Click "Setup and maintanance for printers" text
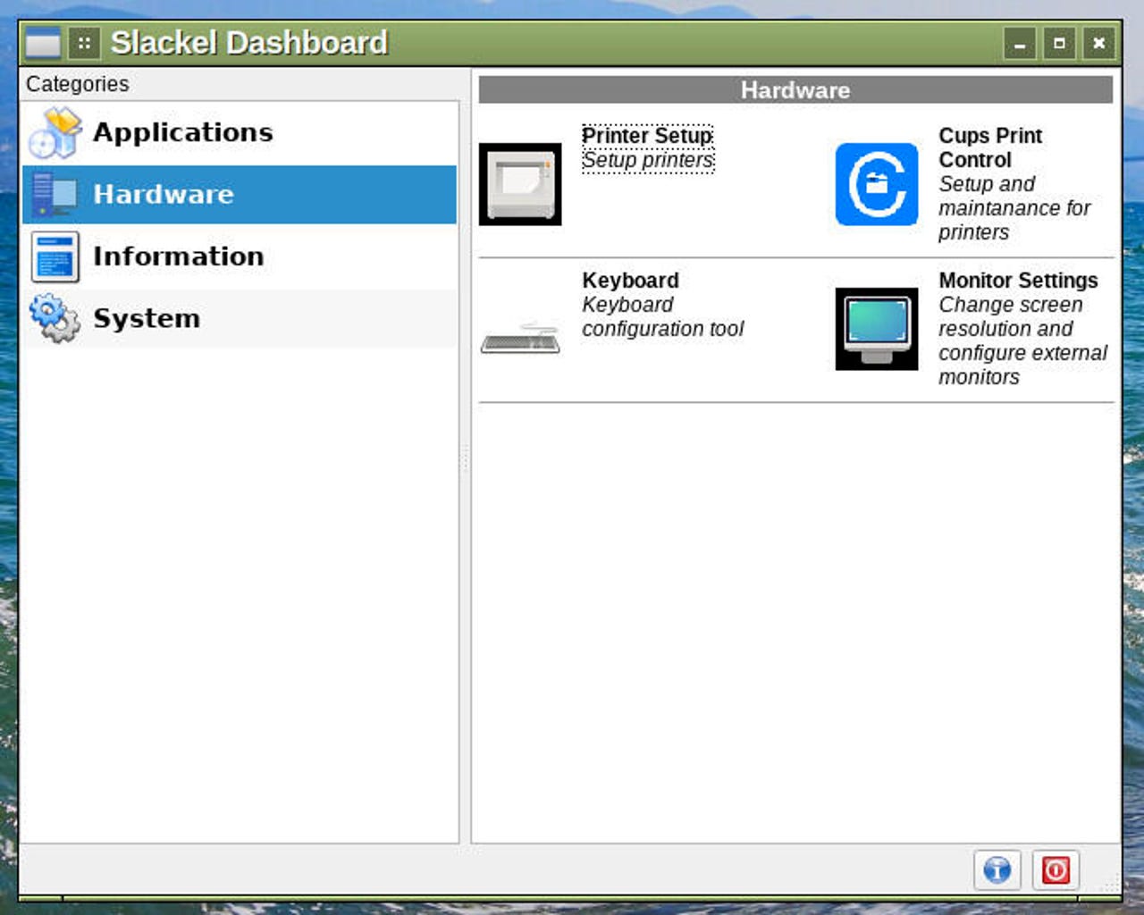The width and height of the screenshot is (1144, 915). [1014, 208]
